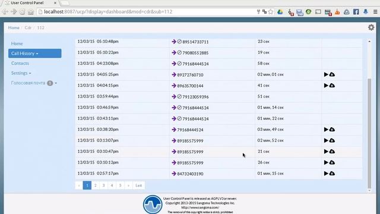Open the Facebook extension icon

(x=356, y=12)
